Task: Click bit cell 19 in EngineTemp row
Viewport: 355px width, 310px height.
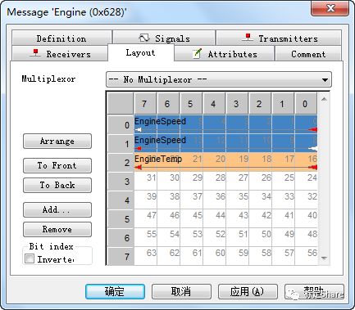Action: 238,162
